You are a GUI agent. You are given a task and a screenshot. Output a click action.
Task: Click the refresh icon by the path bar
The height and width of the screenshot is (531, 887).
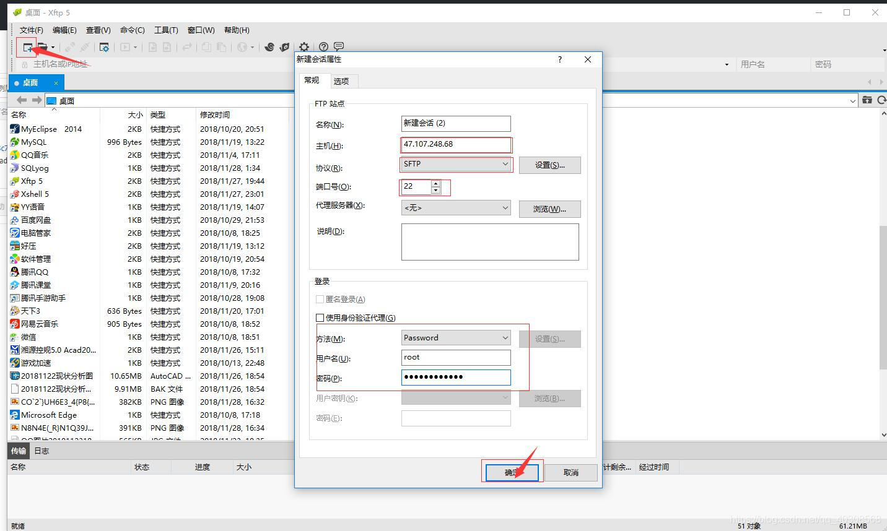click(881, 100)
